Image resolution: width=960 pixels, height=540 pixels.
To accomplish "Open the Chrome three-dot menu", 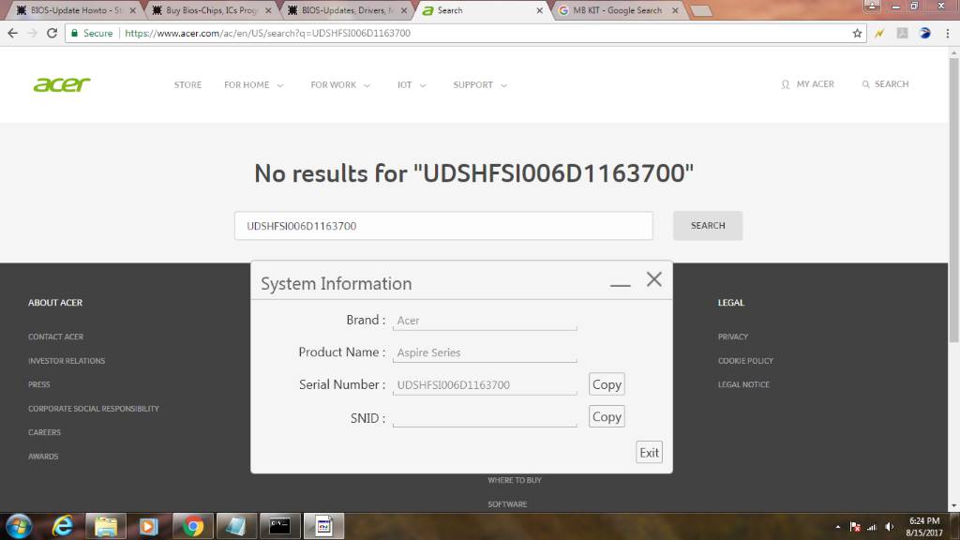I will 948,33.
